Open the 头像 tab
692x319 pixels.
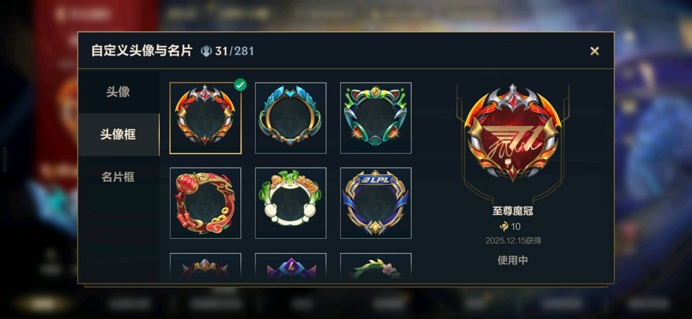click(118, 92)
